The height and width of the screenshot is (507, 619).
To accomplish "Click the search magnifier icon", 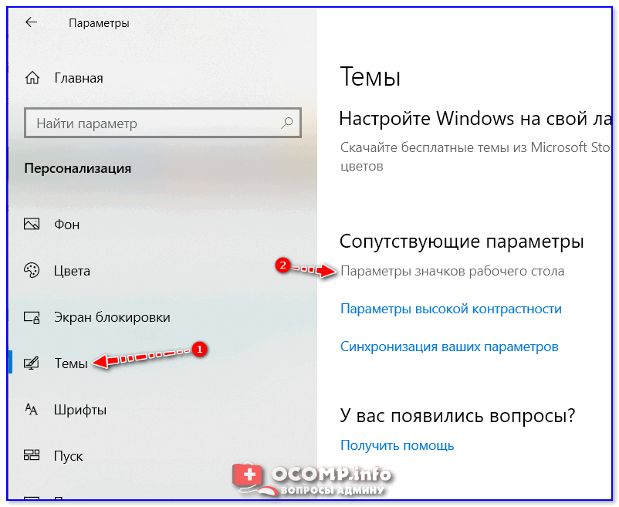I will (287, 123).
